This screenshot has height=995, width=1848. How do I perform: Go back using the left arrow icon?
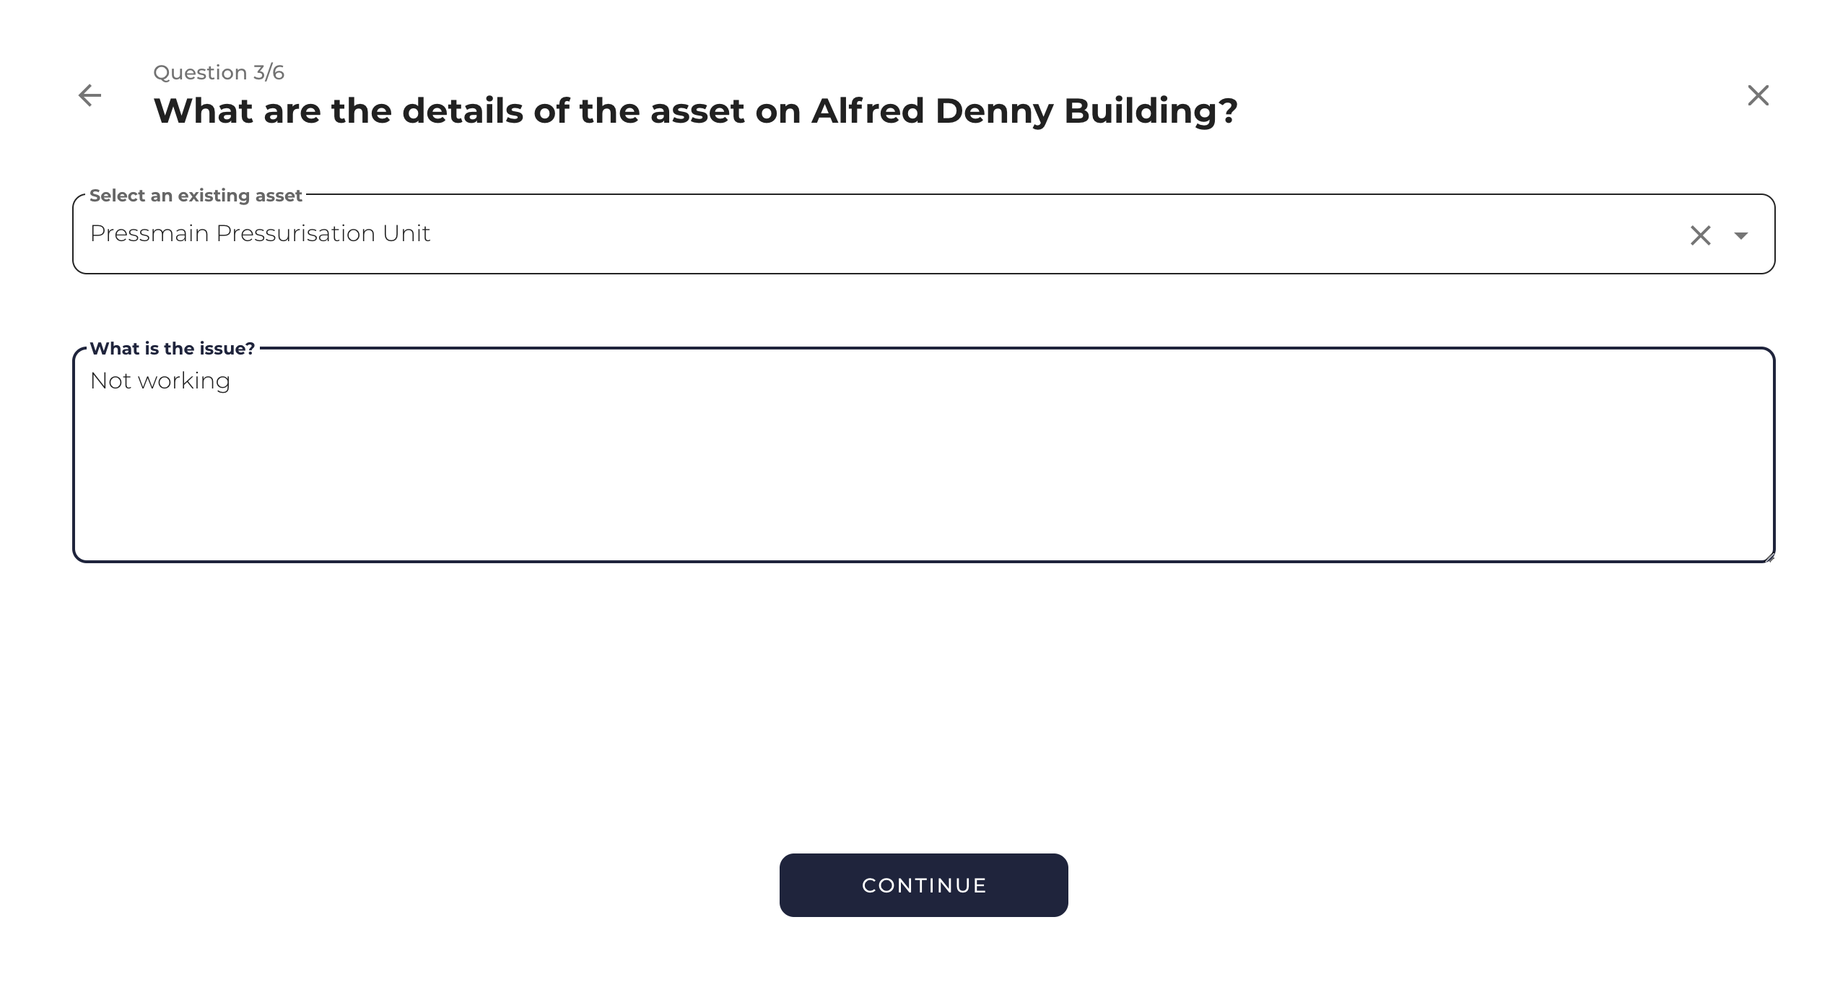pos(90,95)
